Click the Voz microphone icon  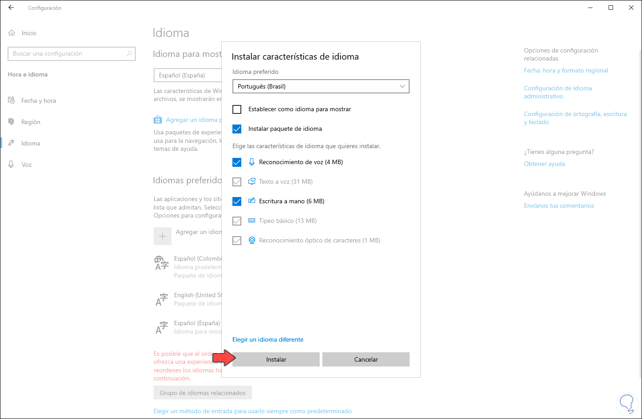tap(12, 165)
